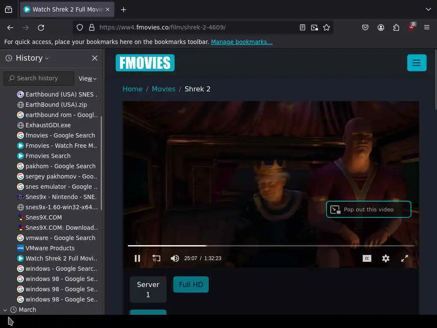Open fmovies - Google Search entry
Screen dimensions: 437x328
[56, 135]
